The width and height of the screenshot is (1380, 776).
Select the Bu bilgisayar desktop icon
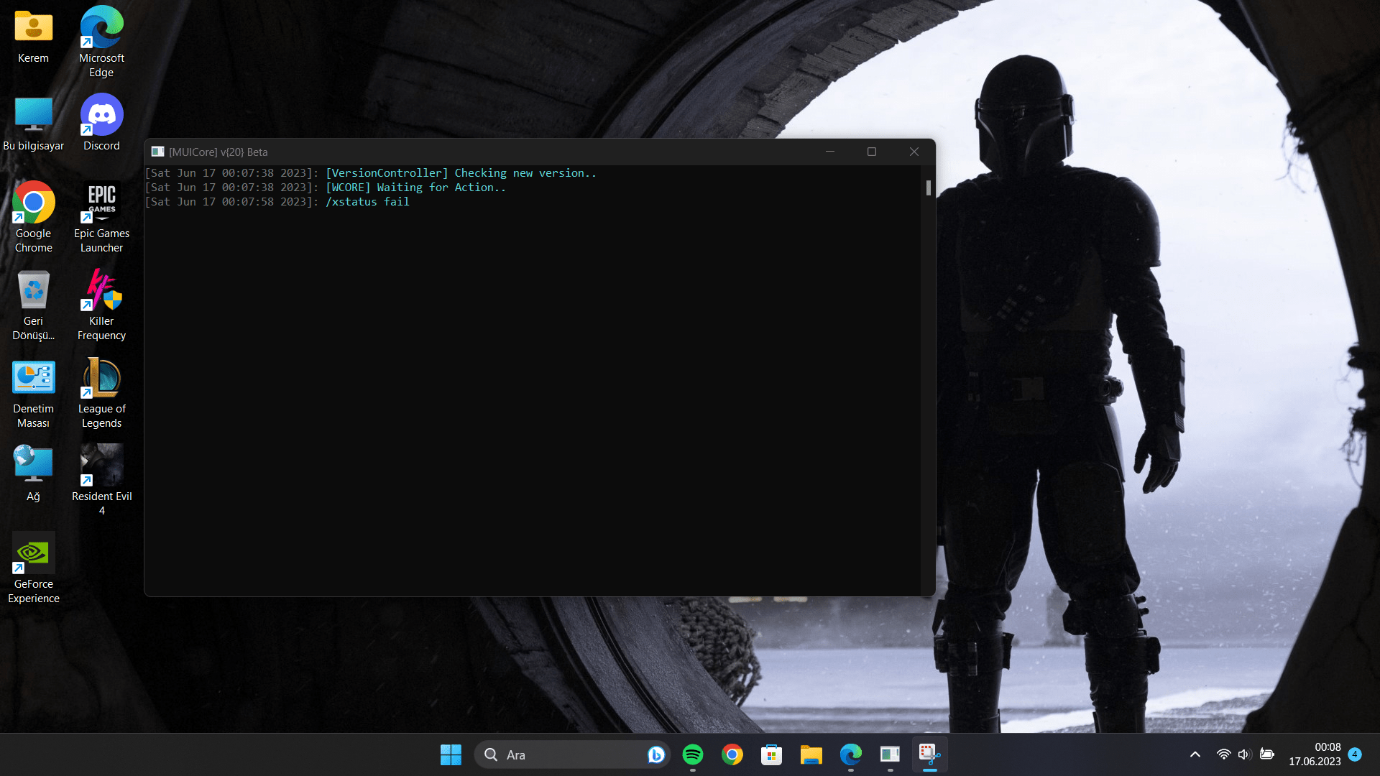coord(33,124)
